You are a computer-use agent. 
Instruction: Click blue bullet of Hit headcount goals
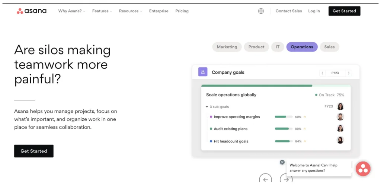(211, 141)
